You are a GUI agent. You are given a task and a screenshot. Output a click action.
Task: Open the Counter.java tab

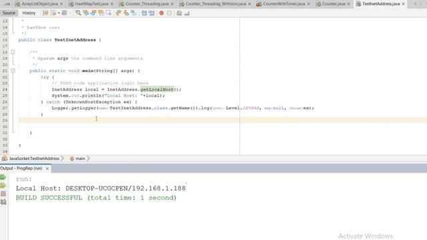(334, 4)
